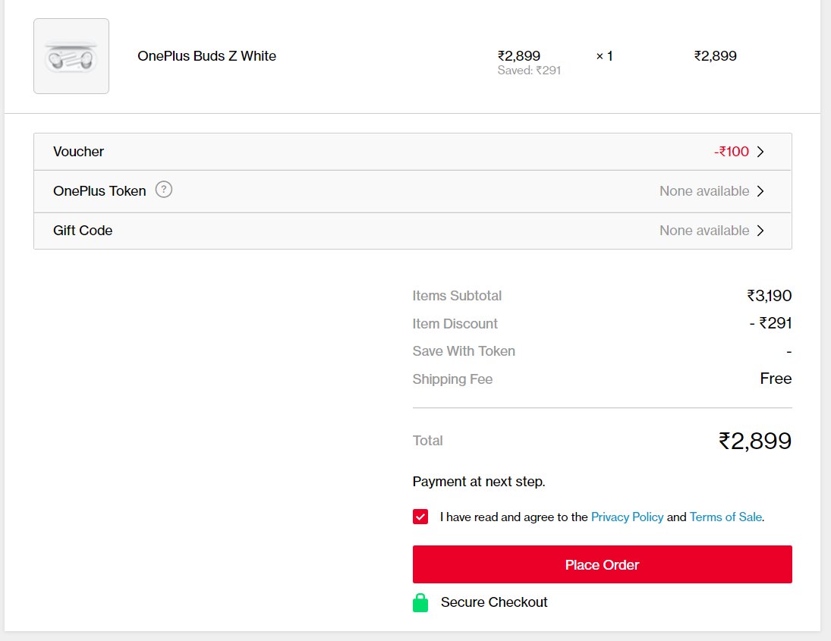The image size is (831, 641).
Task: Click the Free shipping value
Action: pyautogui.click(x=776, y=379)
